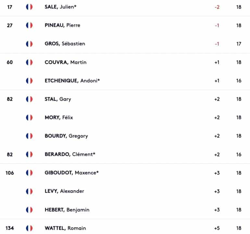Click the holes-played value 17 for GROS

[x=239, y=44]
